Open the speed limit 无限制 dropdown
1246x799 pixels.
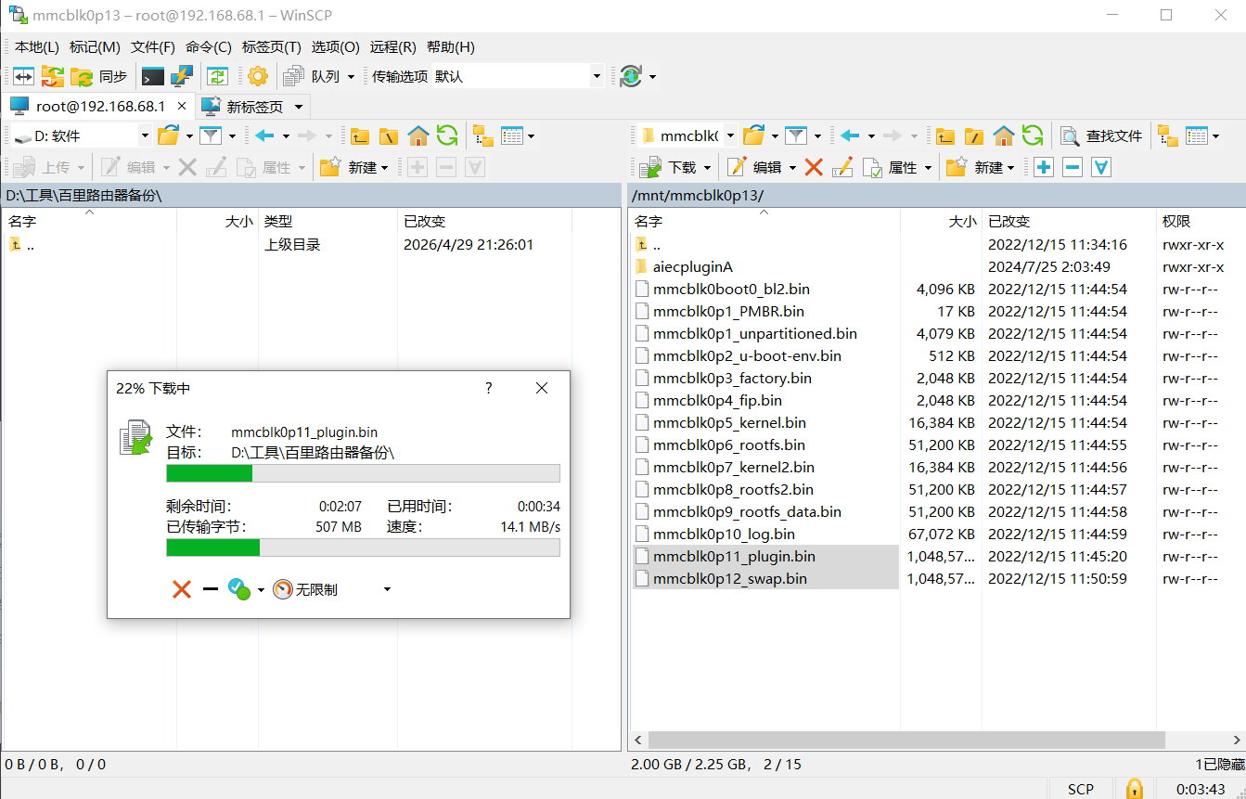click(x=387, y=589)
